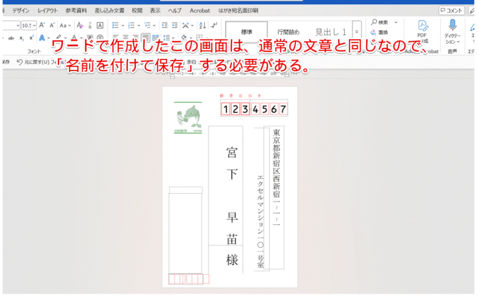The image size is (478, 296).
Task: Open the 差し込み文書 tab
Action: pyautogui.click(x=109, y=11)
